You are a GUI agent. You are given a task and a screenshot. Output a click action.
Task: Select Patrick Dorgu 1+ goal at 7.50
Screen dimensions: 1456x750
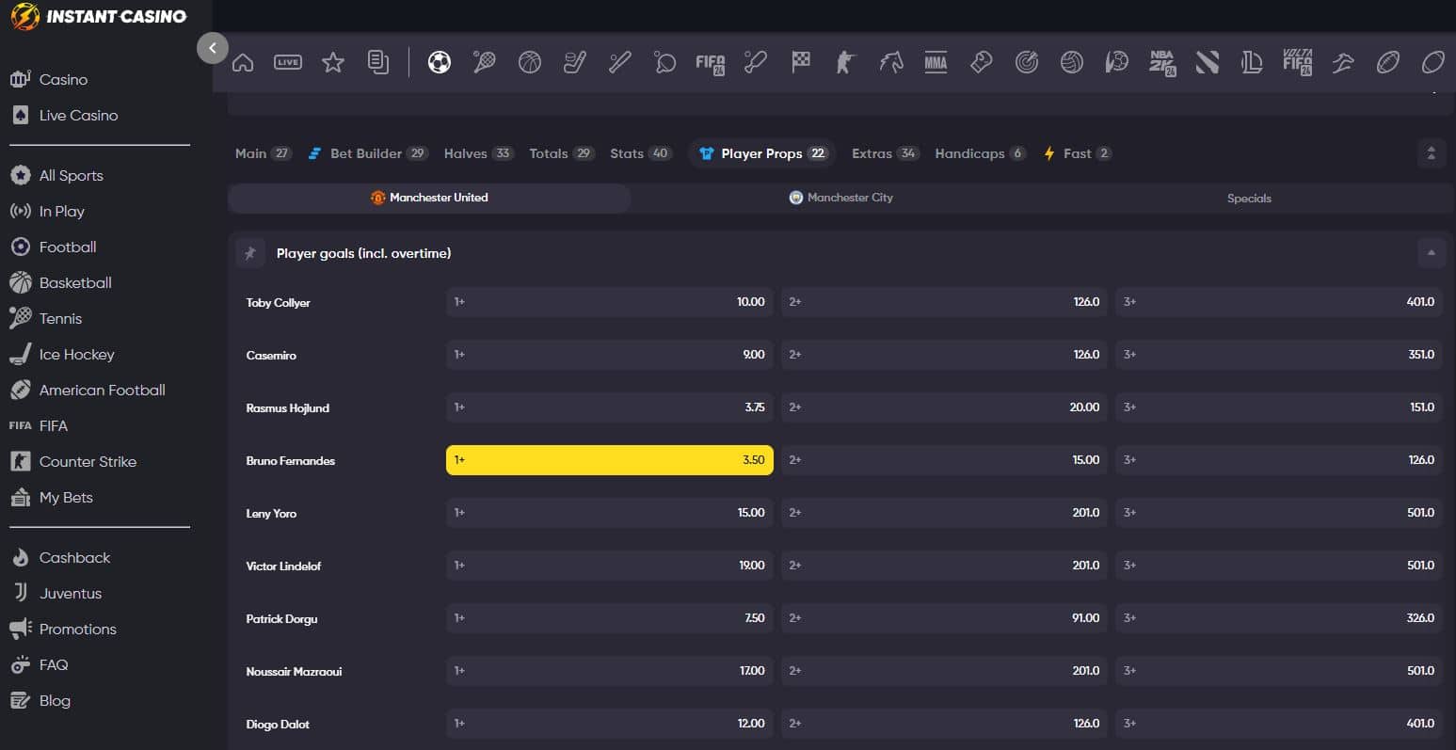(x=610, y=618)
